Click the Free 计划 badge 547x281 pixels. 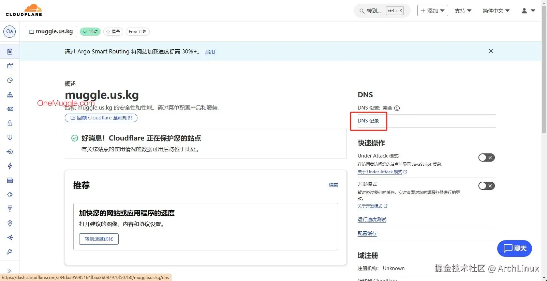[x=138, y=32]
